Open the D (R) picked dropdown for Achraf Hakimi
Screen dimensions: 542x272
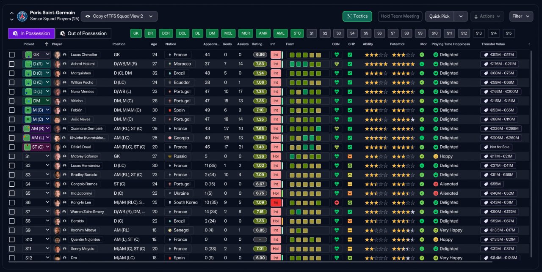point(36,64)
